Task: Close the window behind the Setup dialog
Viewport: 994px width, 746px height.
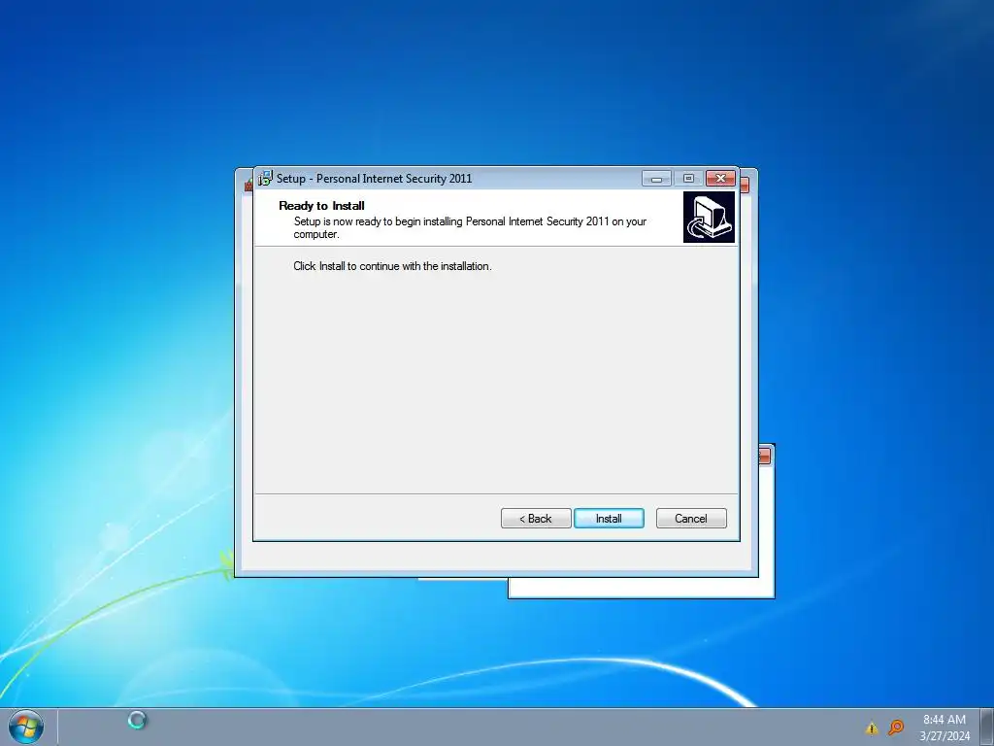Action: click(x=745, y=186)
